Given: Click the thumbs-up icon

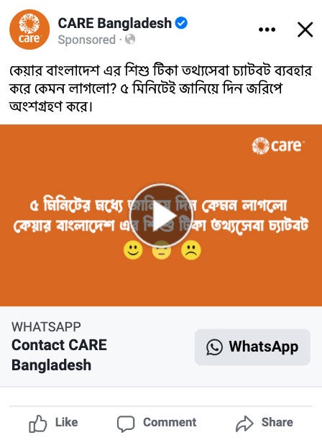Looking at the screenshot, I should point(38,423).
